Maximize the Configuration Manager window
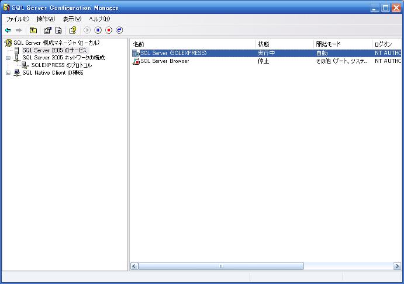The height and width of the screenshot is (284, 404). coord(385,8)
